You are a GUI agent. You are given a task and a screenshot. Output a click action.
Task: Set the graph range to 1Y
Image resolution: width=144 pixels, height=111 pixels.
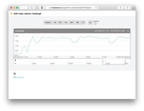coord(83,22)
